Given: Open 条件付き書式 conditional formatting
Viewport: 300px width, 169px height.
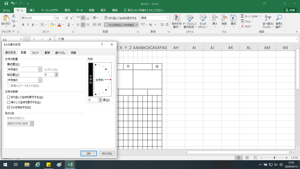Looking at the screenshot, I should 177,21.
